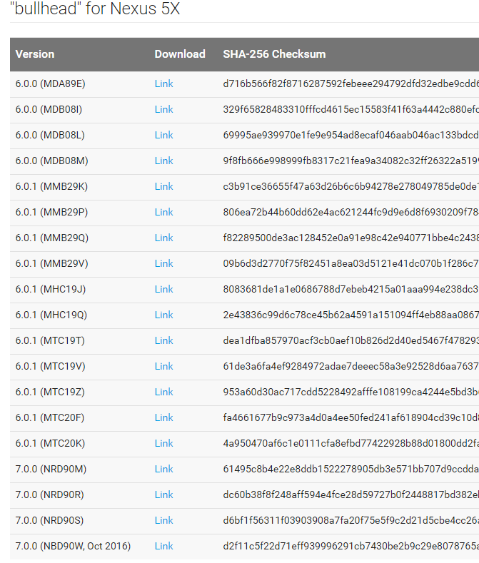
Task: Open the download Link for 6.0.0 (MDB08L)
Action: (x=164, y=135)
